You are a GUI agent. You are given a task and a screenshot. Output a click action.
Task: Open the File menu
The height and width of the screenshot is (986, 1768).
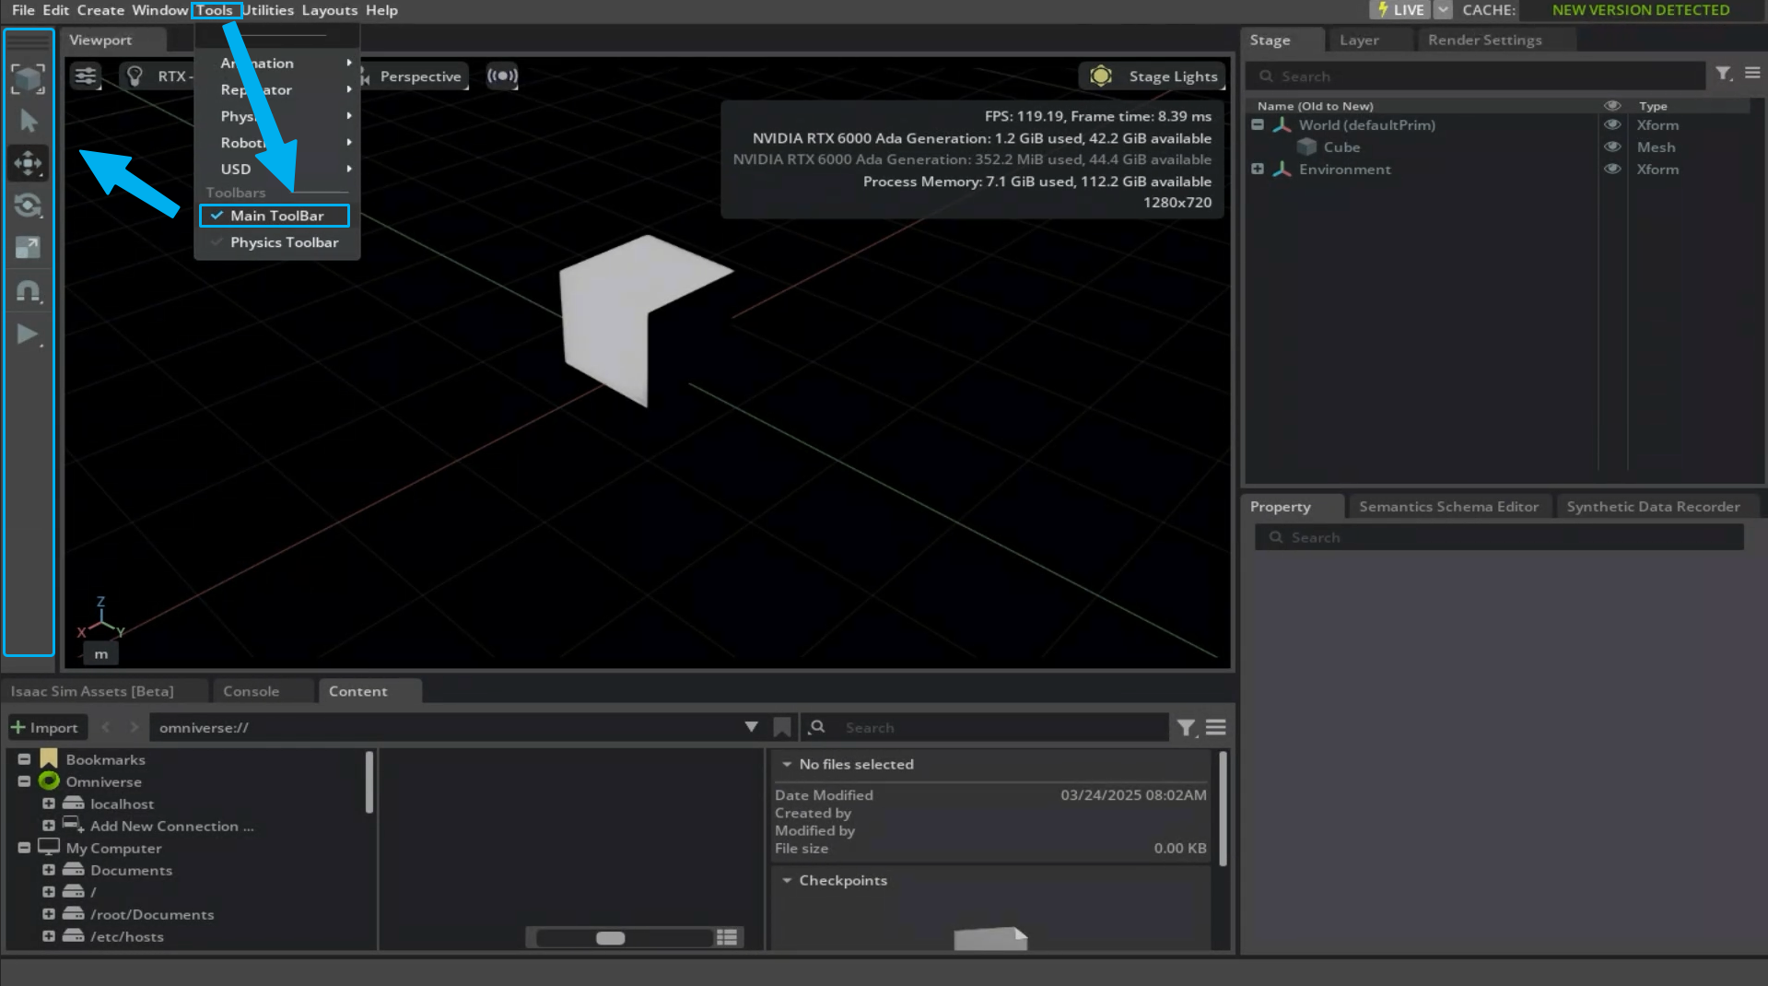click(23, 10)
